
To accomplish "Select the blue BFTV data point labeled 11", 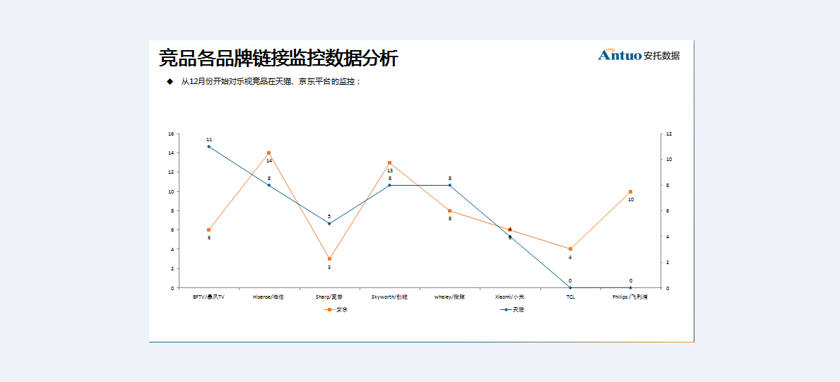I will point(208,147).
